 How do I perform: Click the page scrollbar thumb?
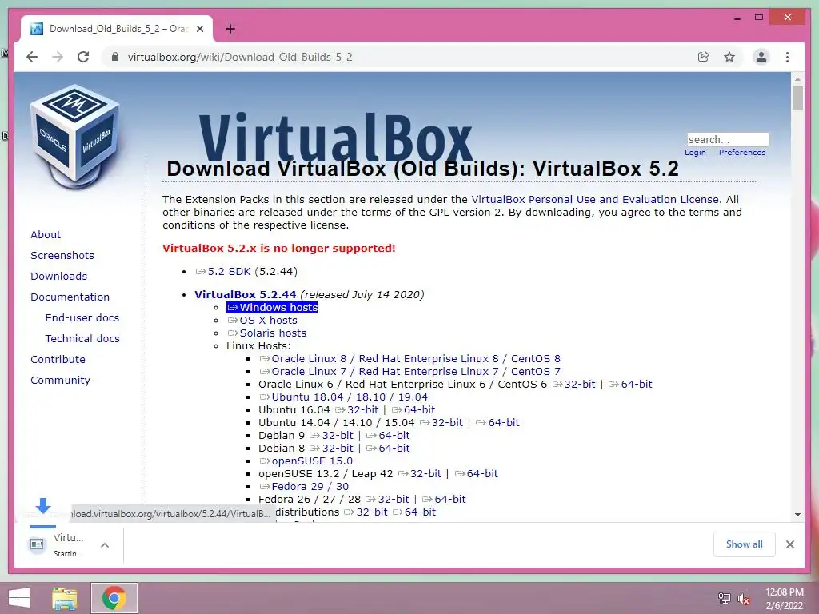tap(797, 98)
